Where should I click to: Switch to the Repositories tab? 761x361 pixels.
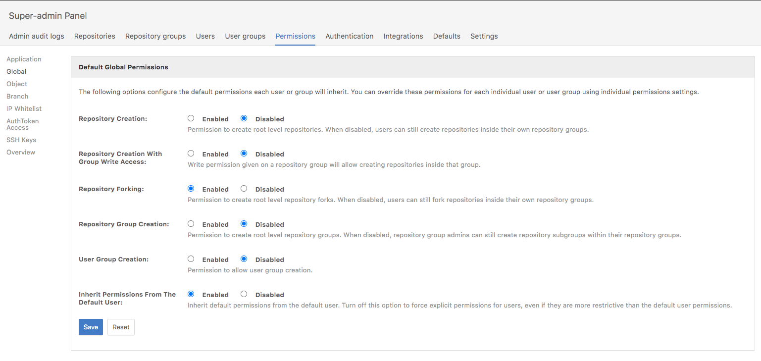[x=95, y=36]
